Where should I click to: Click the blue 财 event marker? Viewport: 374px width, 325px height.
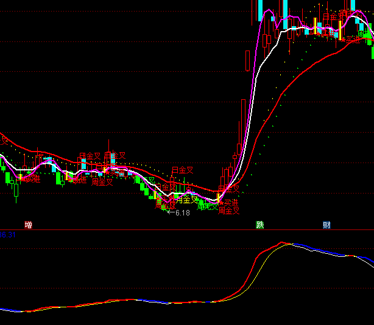(326, 225)
